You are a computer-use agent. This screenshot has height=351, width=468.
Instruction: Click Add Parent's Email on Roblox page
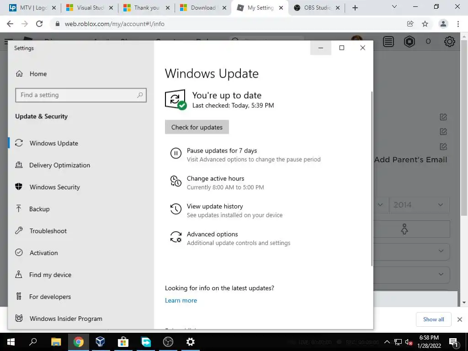tap(411, 160)
